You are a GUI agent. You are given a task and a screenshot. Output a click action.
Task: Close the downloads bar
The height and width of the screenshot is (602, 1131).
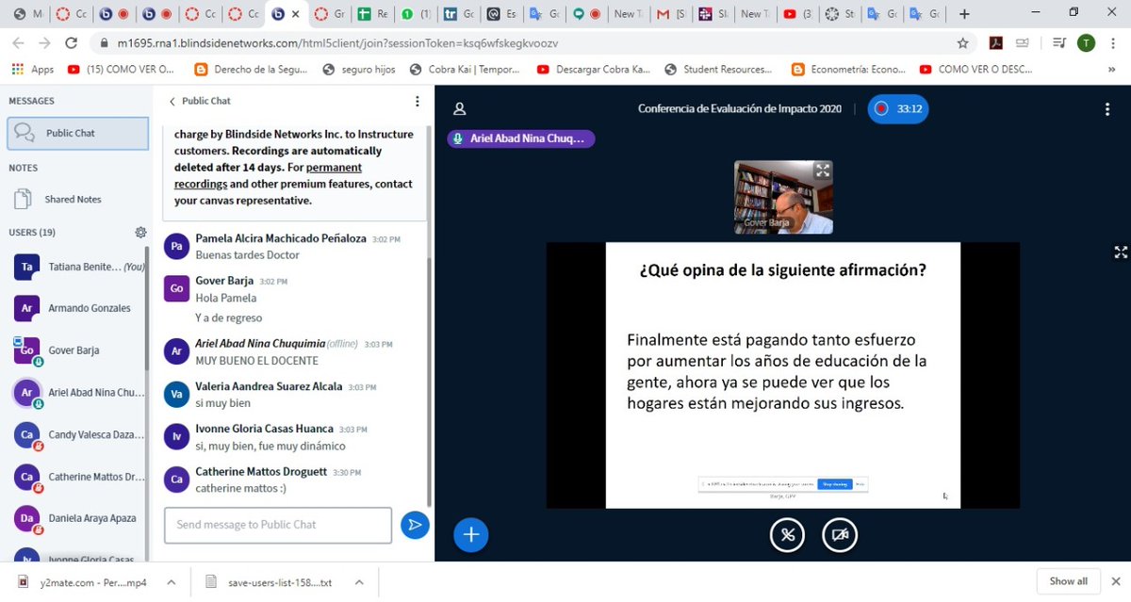[1115, 581]
